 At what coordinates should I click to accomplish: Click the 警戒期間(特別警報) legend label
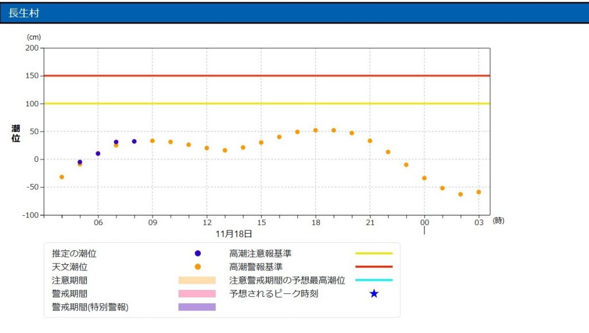[90, 307]
